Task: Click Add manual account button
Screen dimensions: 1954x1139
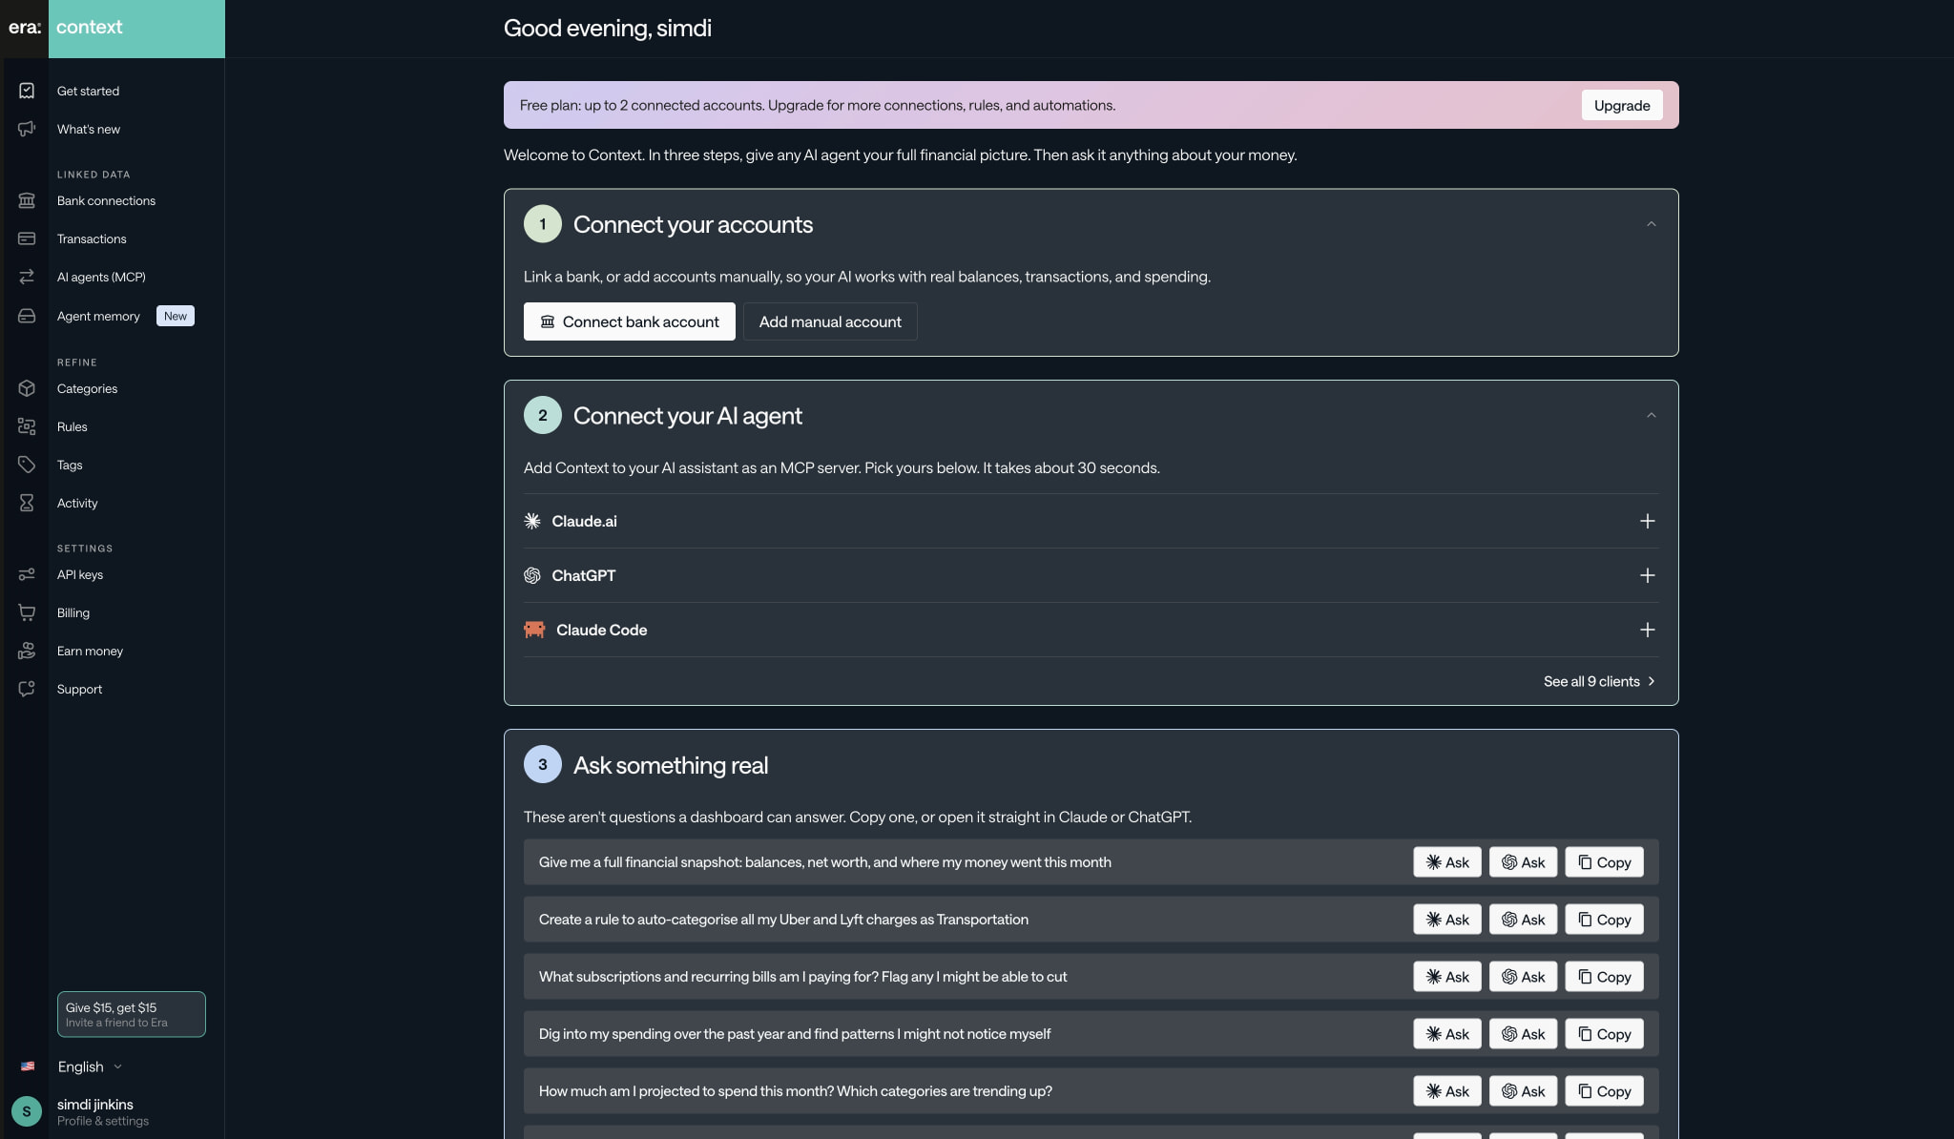Action: pos(830,321)
